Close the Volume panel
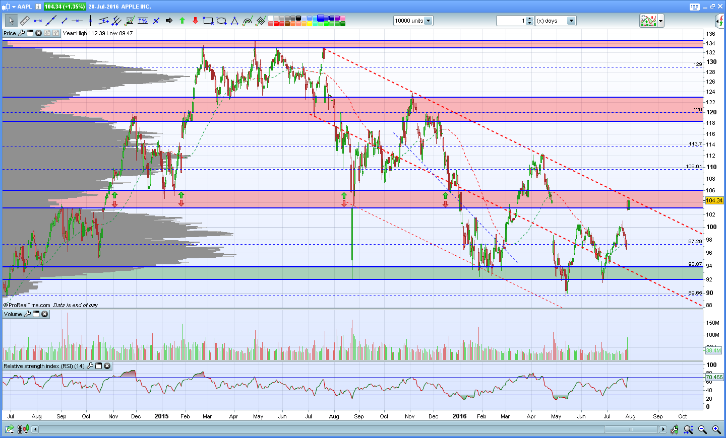 coord(44,314)
